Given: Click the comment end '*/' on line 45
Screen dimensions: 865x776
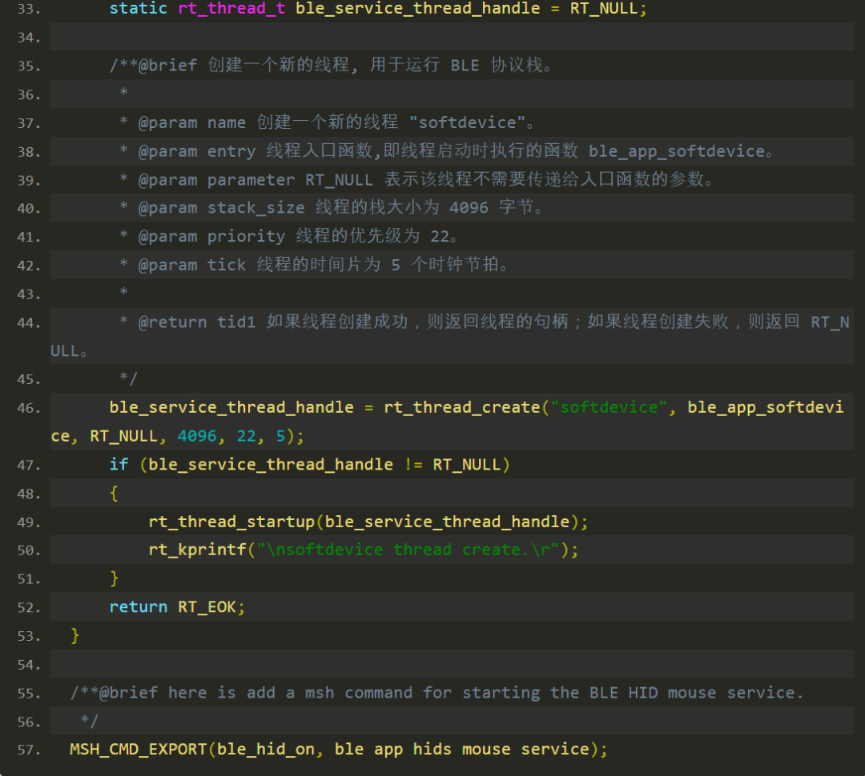Looking at the screenshot, I should click(x=128, y=378).
